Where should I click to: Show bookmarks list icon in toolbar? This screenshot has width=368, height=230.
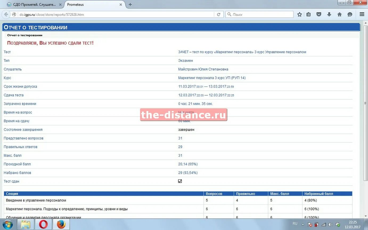click(x=309, y=15)
